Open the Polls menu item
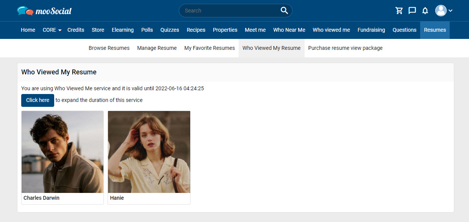 [147, 30]
